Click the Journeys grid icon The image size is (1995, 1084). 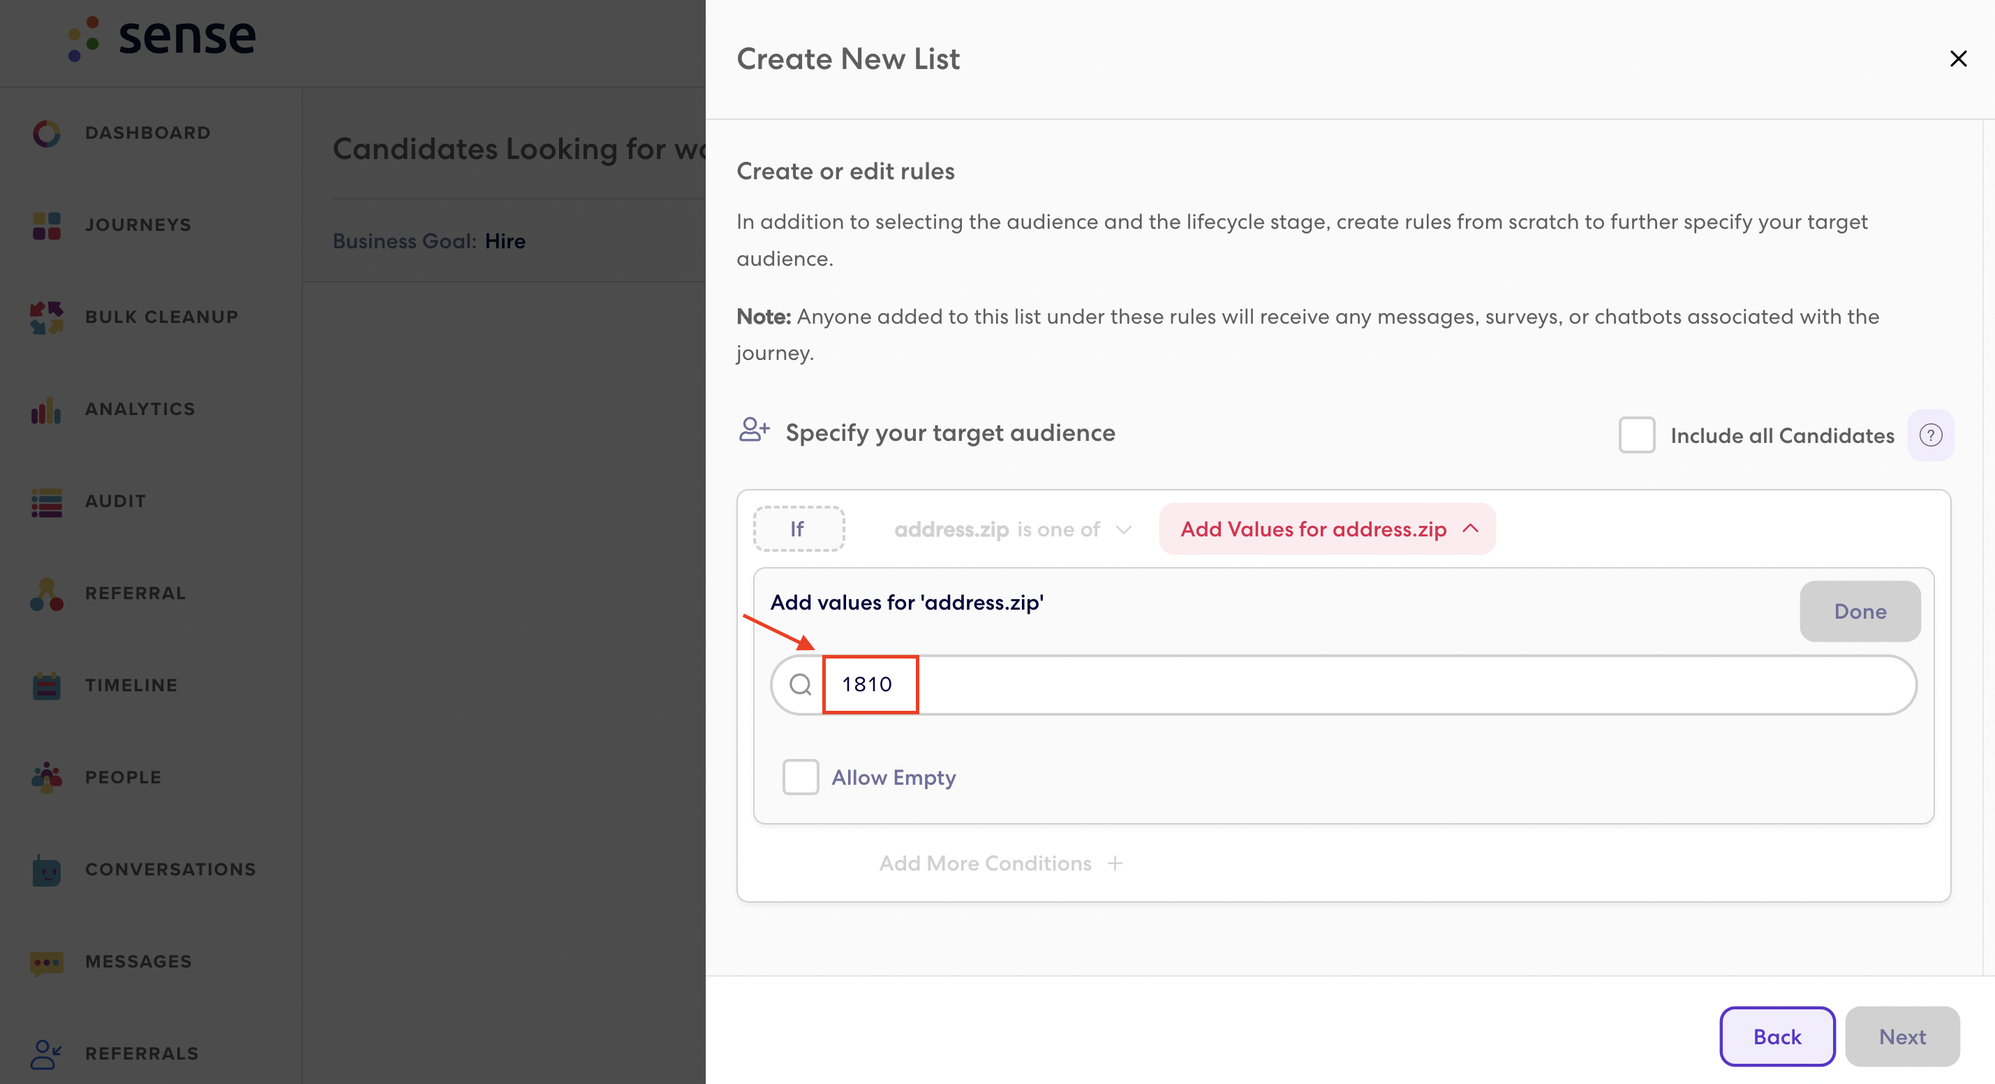coord(47,225)
